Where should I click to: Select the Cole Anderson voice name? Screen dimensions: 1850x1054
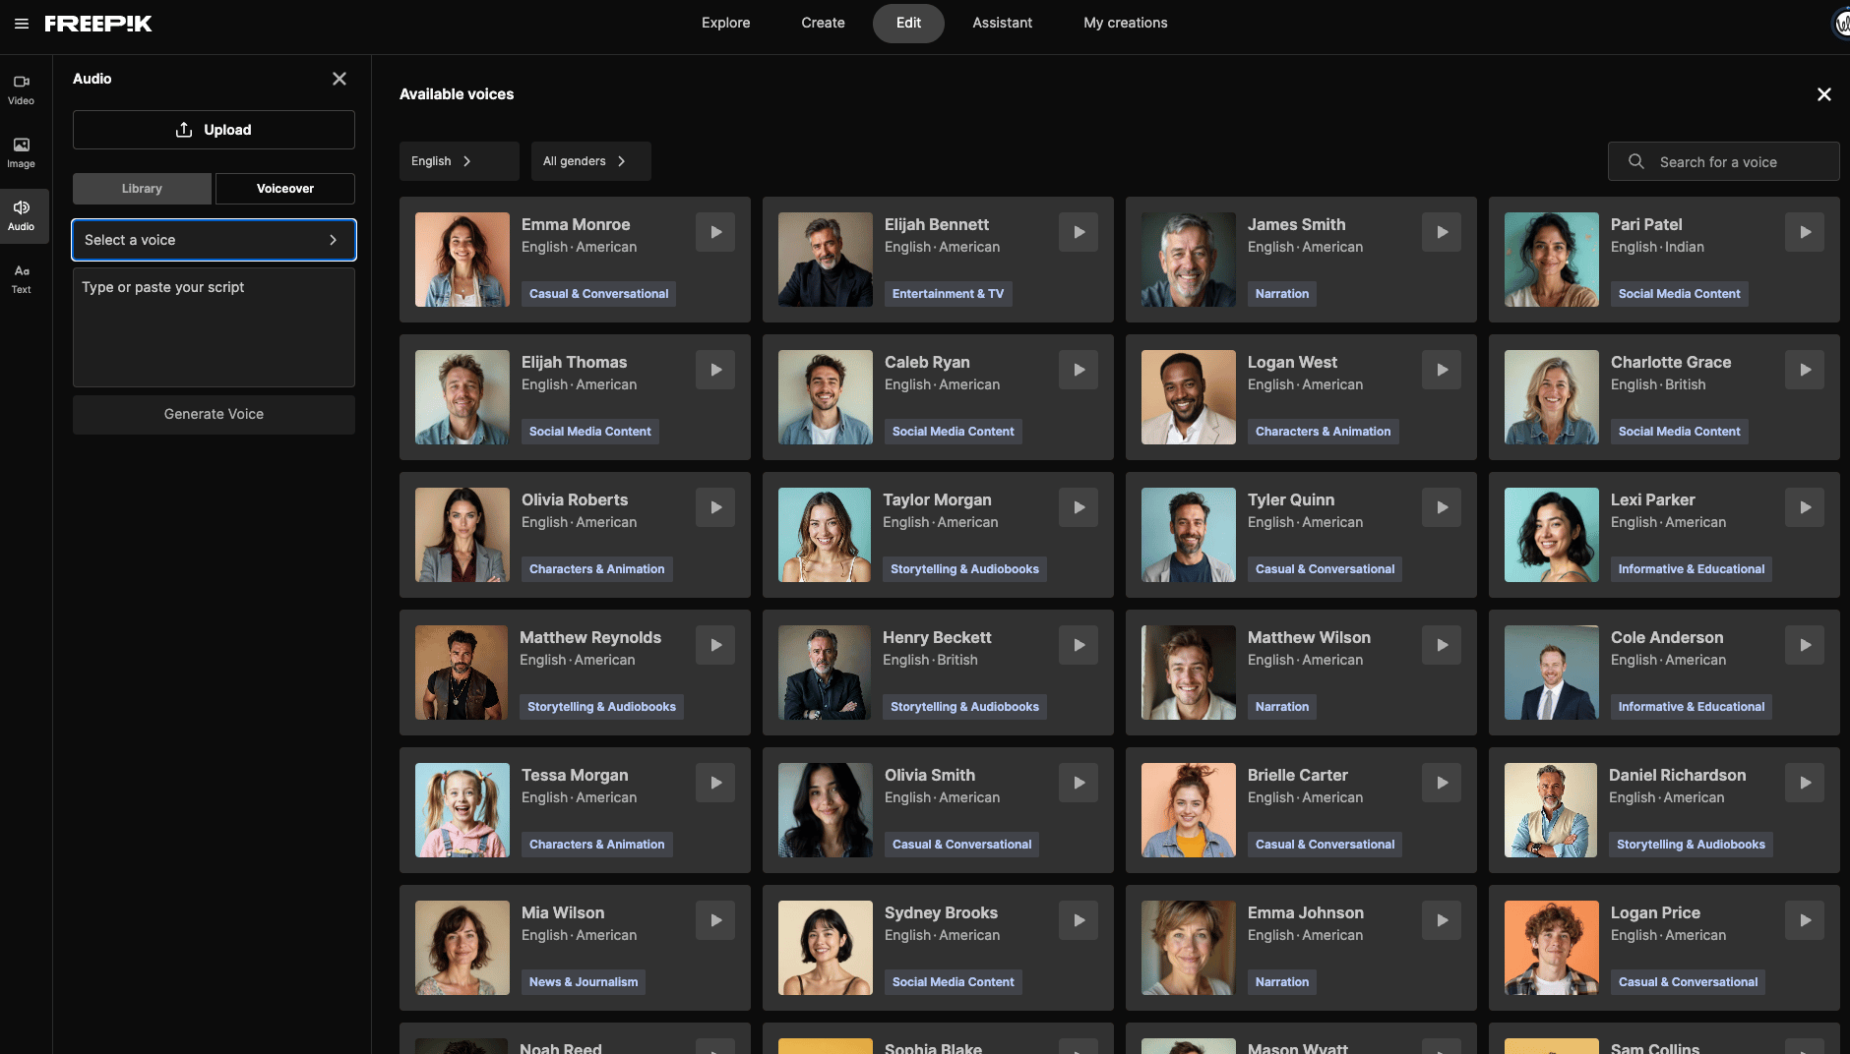coord(1667,637)
